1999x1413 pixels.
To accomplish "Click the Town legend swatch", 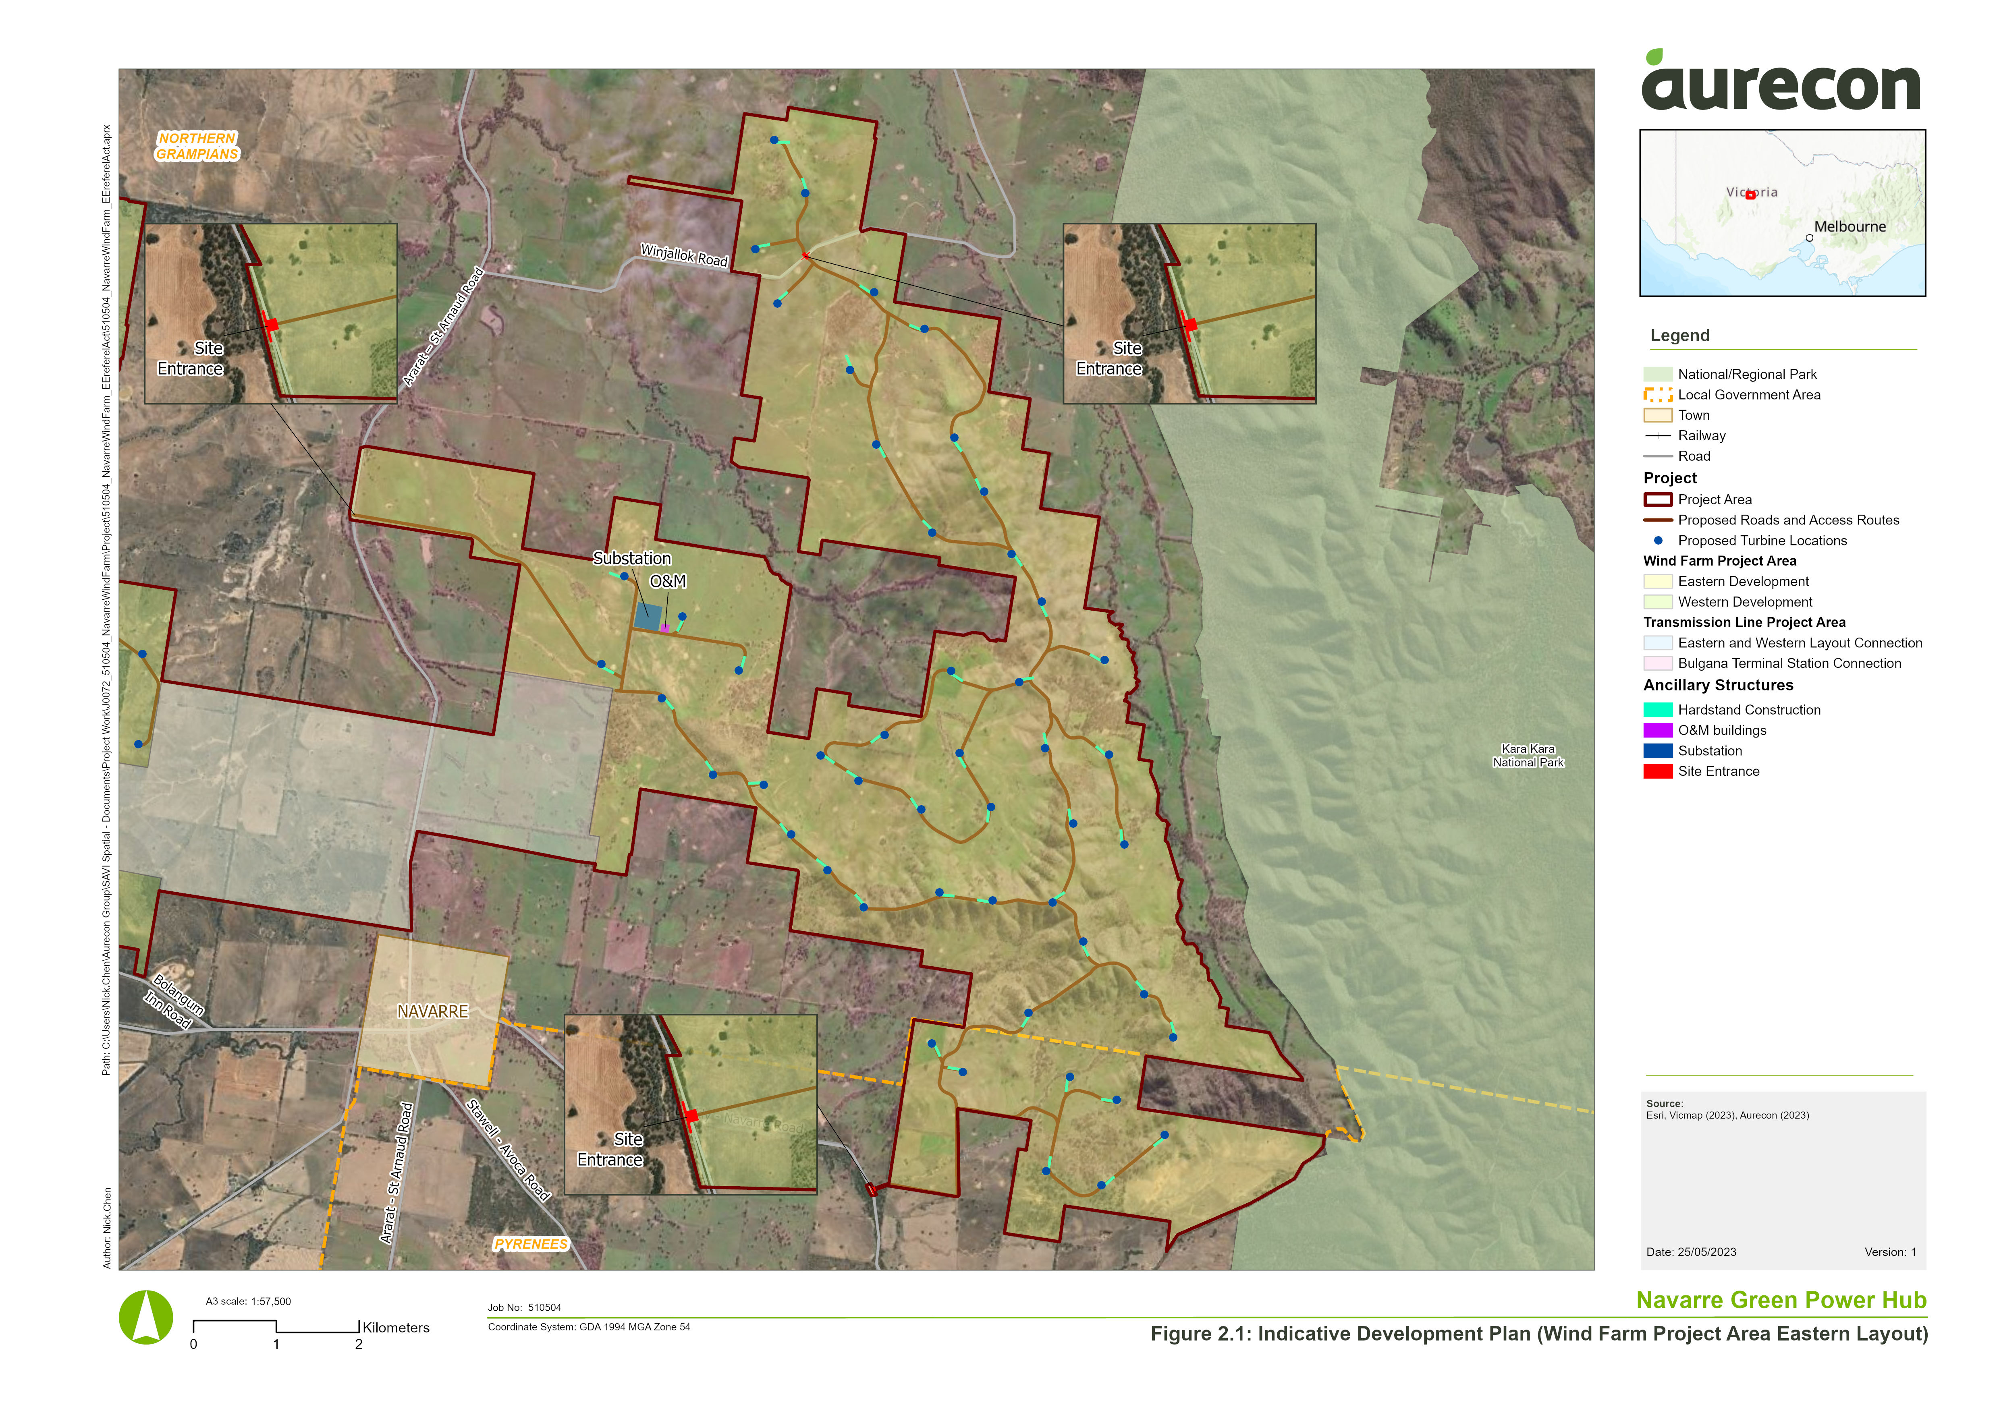I will [1658, 415].
